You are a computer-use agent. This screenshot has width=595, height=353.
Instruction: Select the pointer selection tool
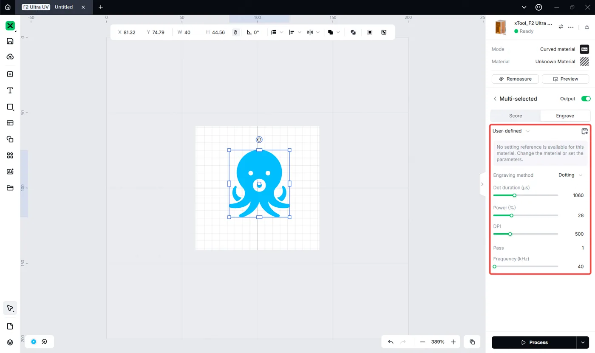pyautogui.click(x=10, y=308)
